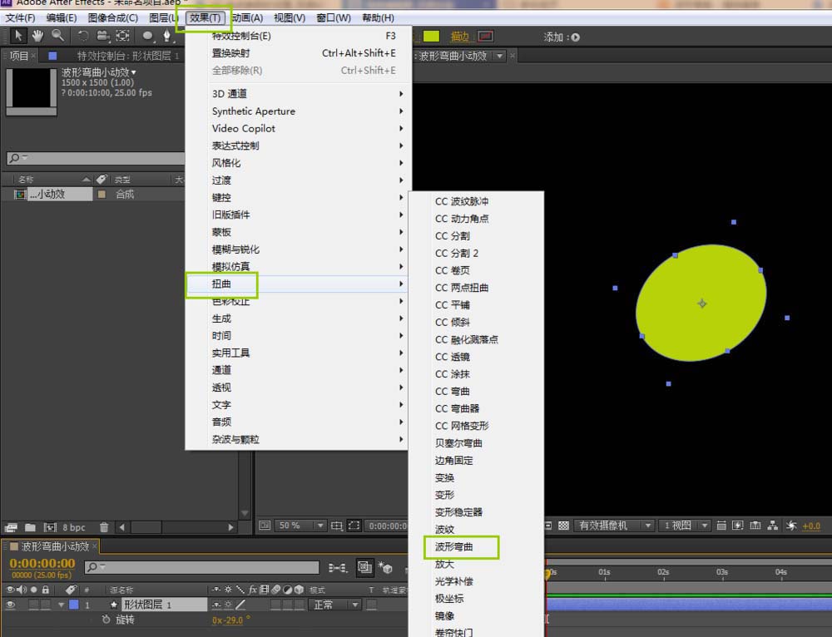Open the 正常 blend mode dropdown
This screenshot has height=637, width=832.
point(334,605)
